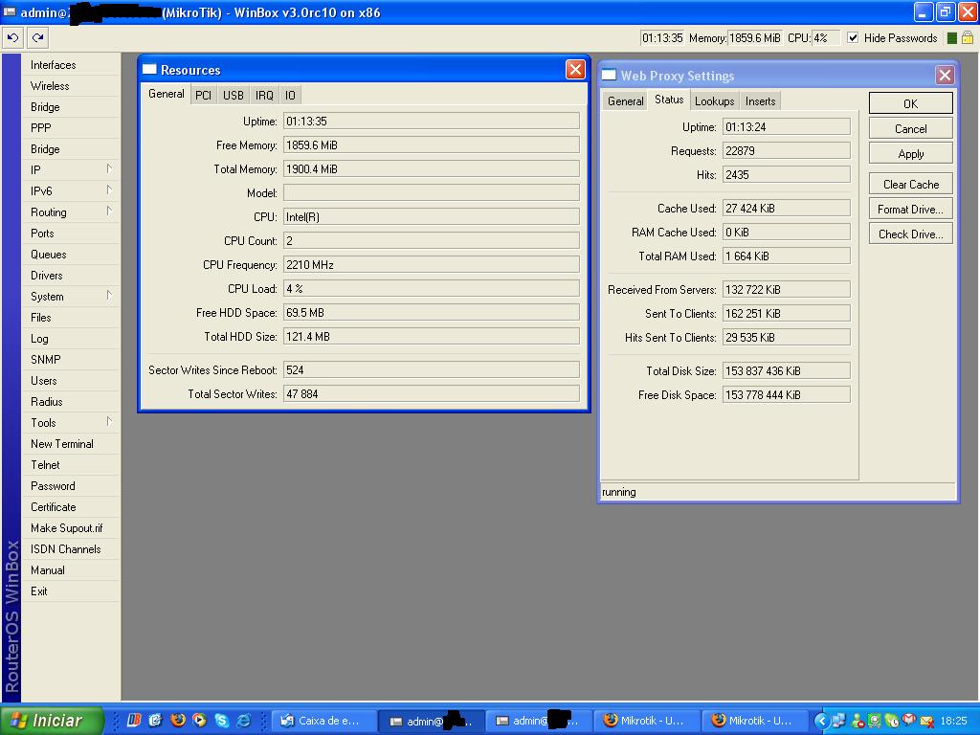The height and width of the screenshot is (735, 980).
Task: Expand the IPv6 submenu arrow
Action: coord(109,190)
